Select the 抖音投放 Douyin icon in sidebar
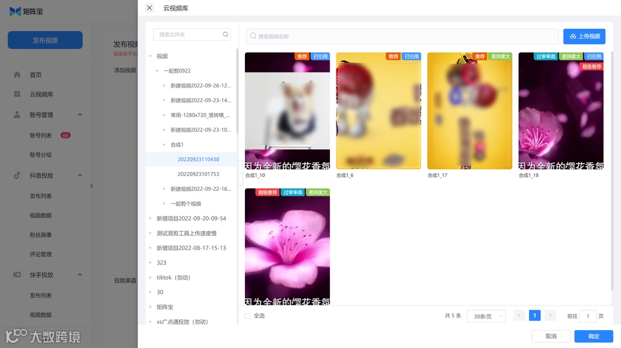 (17, 175)
